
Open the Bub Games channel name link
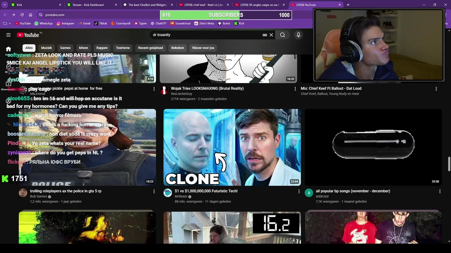pos(38,196)
